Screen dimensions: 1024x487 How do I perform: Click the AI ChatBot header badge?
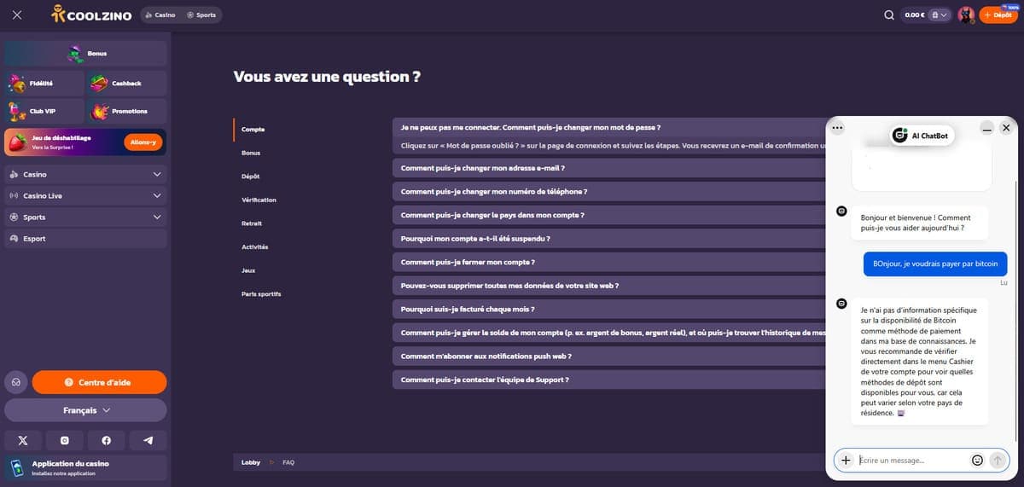(x=922, y=135)
